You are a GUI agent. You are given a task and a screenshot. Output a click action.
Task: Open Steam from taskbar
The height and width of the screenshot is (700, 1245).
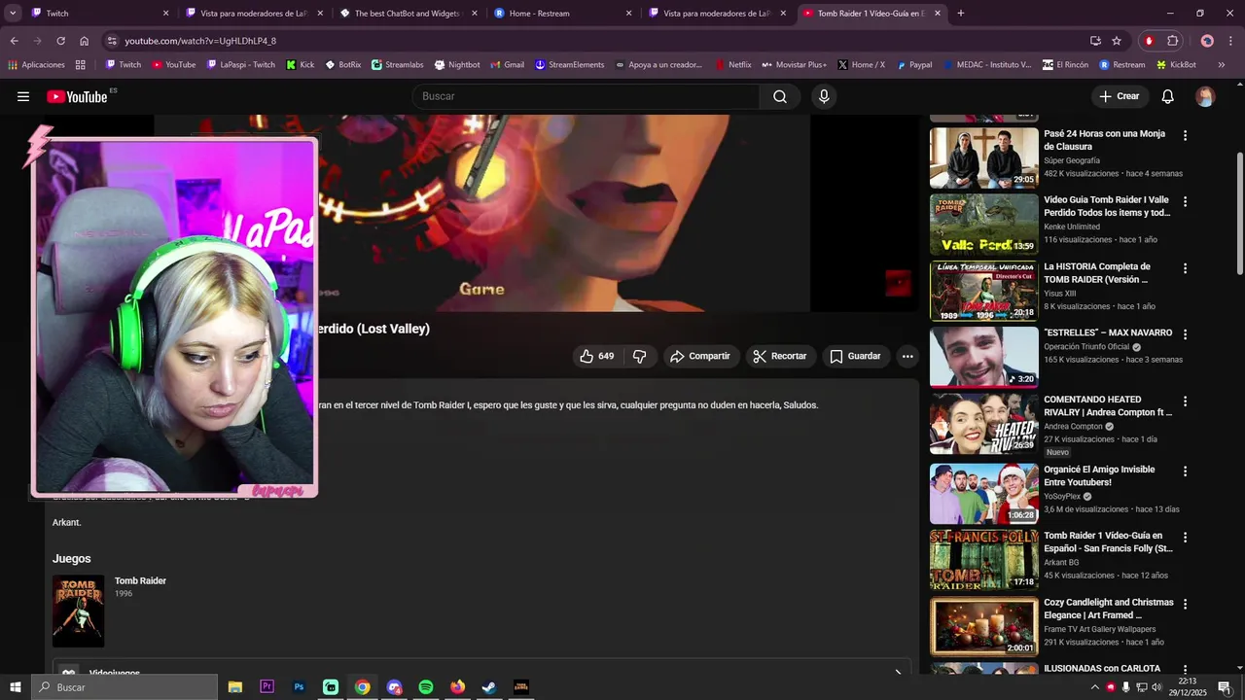489,687
